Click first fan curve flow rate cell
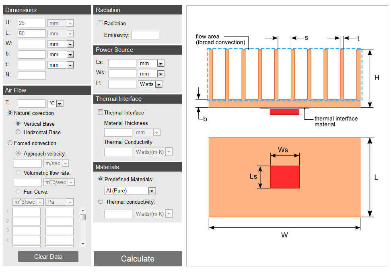 click(x=27, y=212)
